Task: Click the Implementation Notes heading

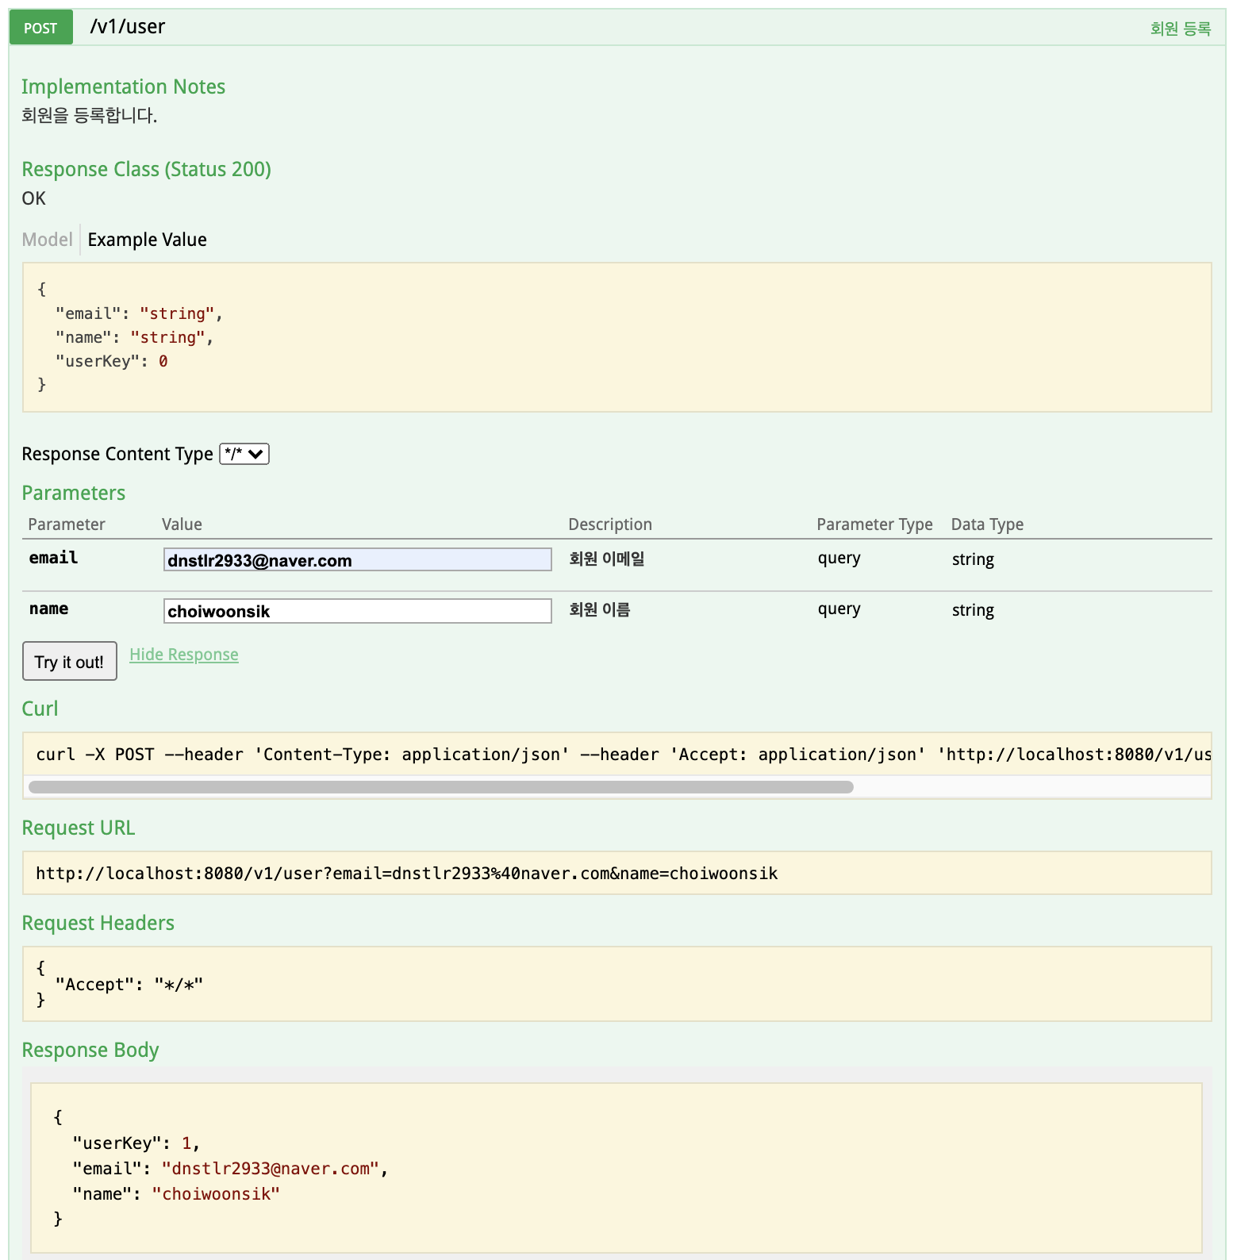Action: tap(123, 86)
